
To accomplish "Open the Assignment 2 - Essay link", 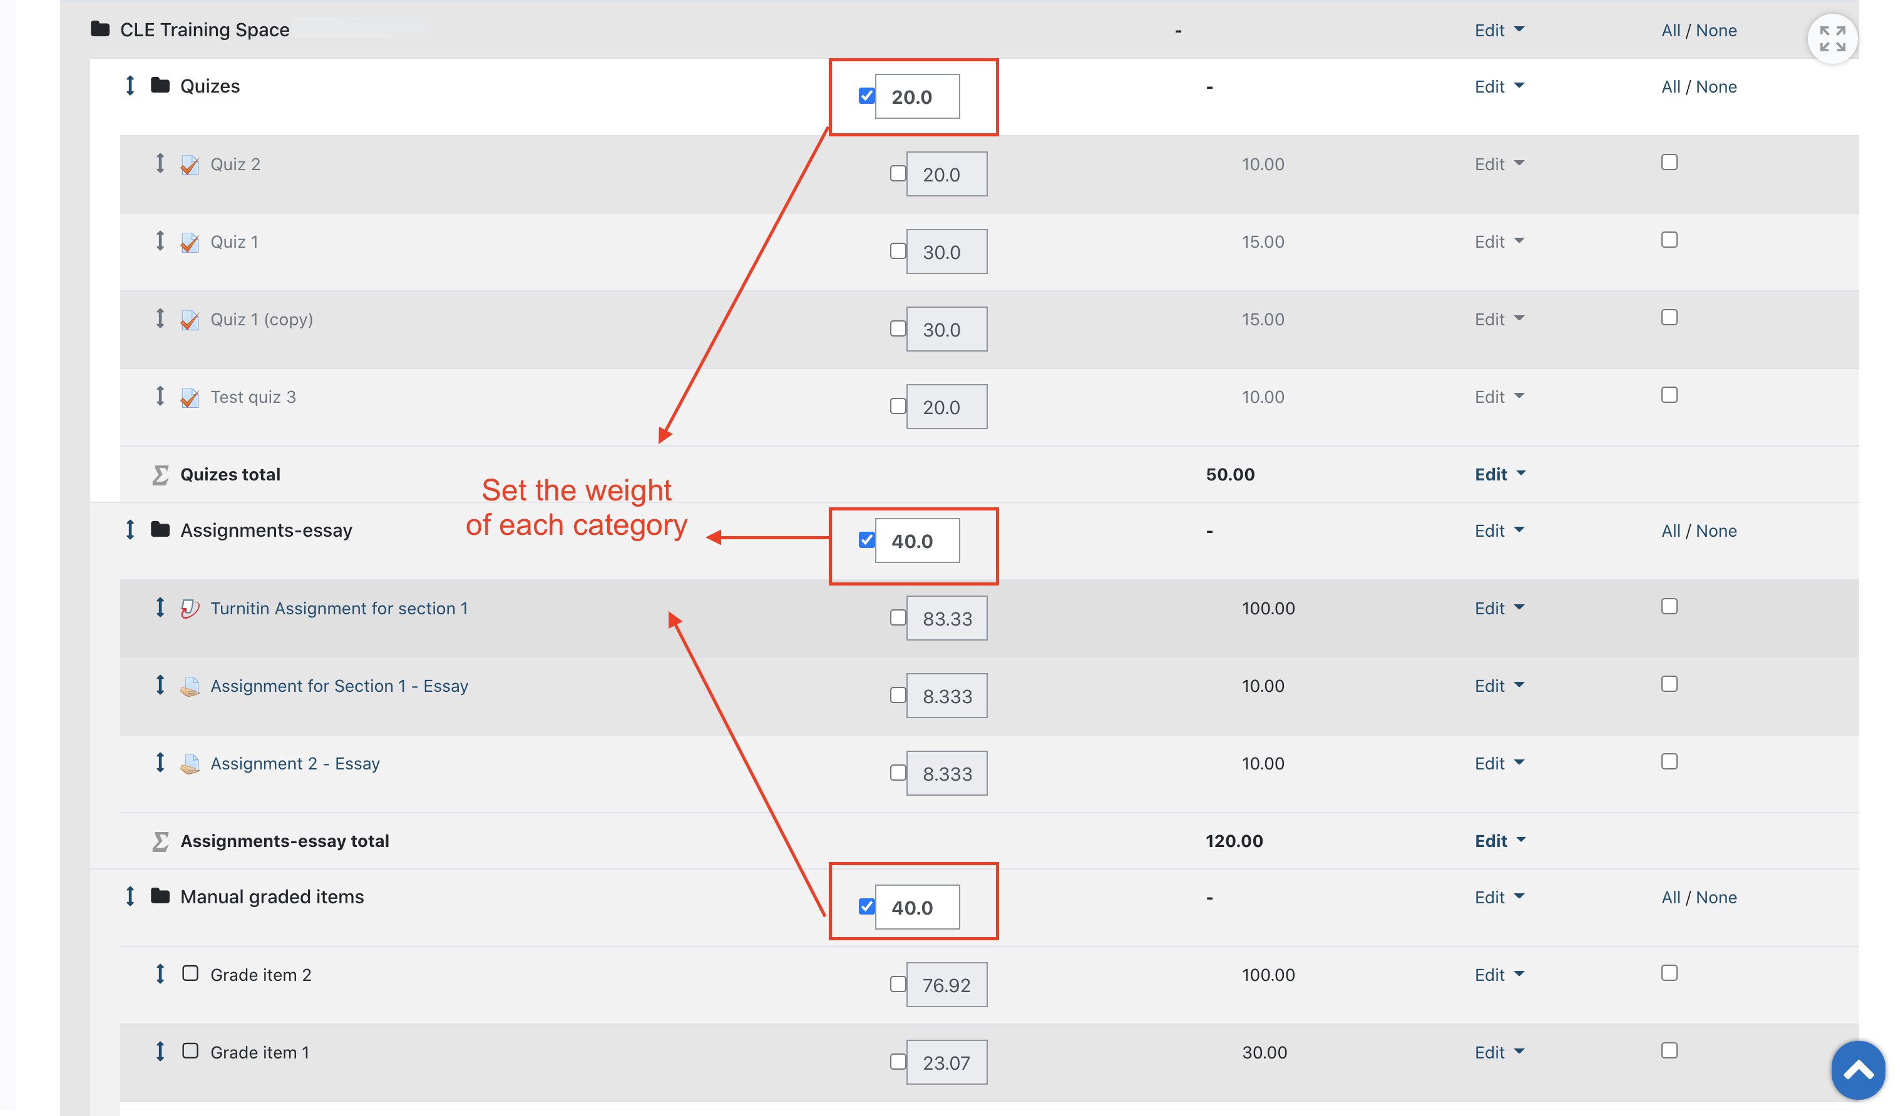I will point(294,764).
